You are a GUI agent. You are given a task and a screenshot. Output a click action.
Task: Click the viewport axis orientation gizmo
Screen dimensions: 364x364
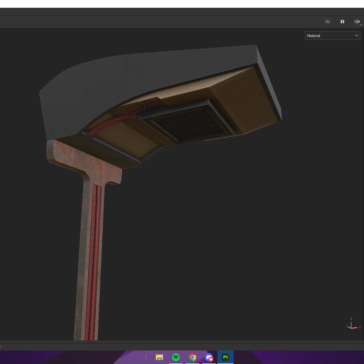(x=353, y=324)
